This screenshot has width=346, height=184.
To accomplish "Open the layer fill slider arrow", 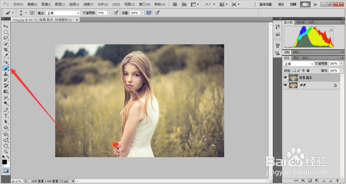I will pos(342,71).
